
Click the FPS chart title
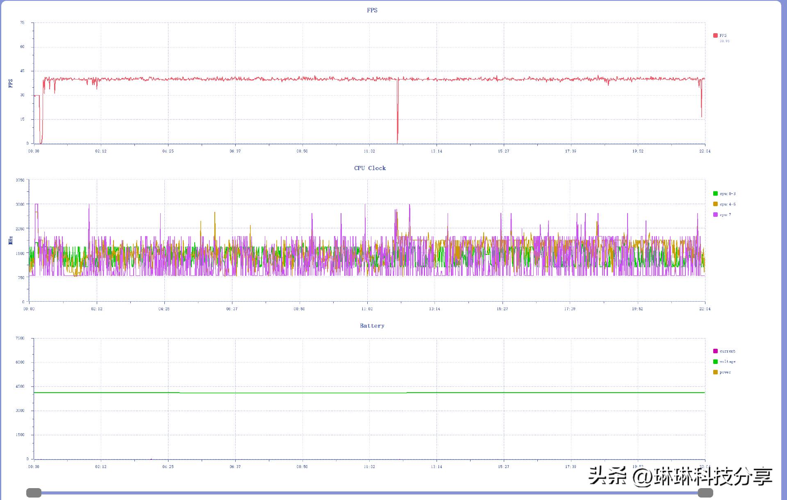pyautogui.click(x=372, y=10)
